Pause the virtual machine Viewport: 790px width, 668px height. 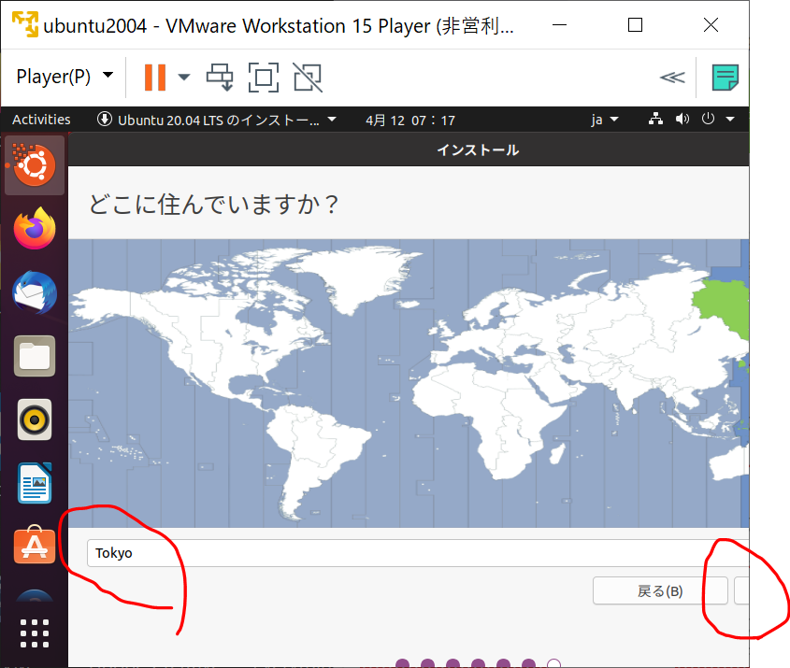tap(155, 77)
